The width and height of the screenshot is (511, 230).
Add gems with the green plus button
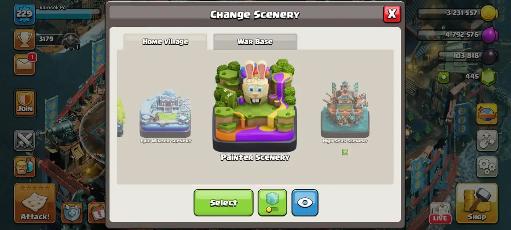(443, 77)
